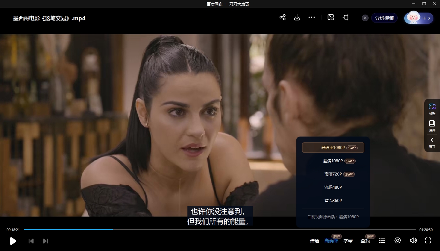The height and width of the screenshot is (251, 440).
Task: Skip to previous video
Action: tap(31, 241)
